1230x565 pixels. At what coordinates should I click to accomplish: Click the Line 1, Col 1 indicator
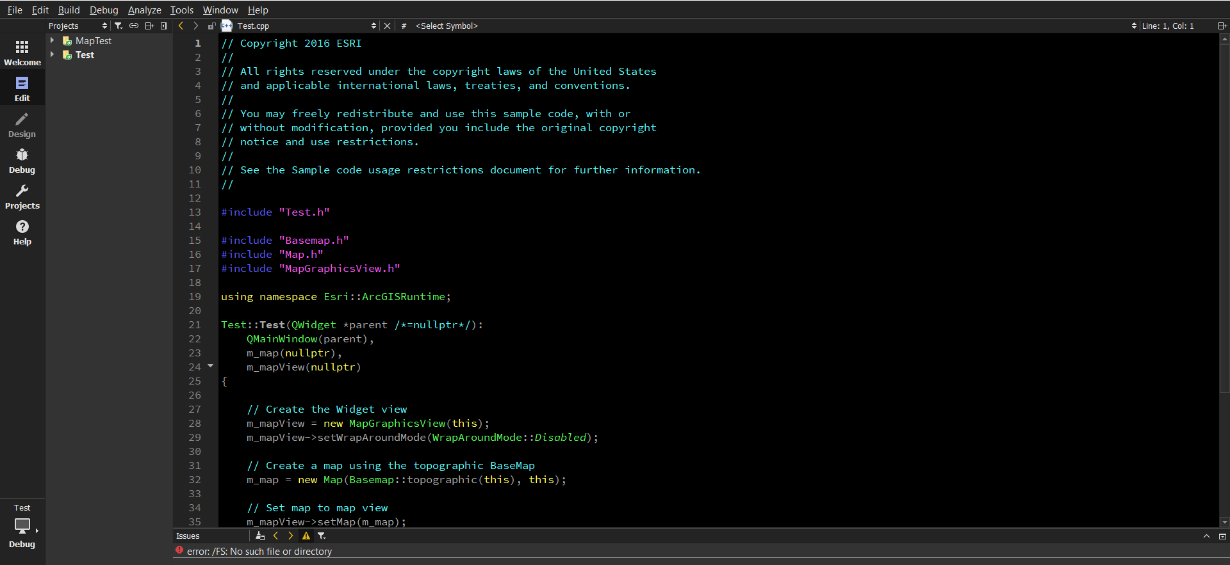pyautogui.click(x=1168, y=26)
